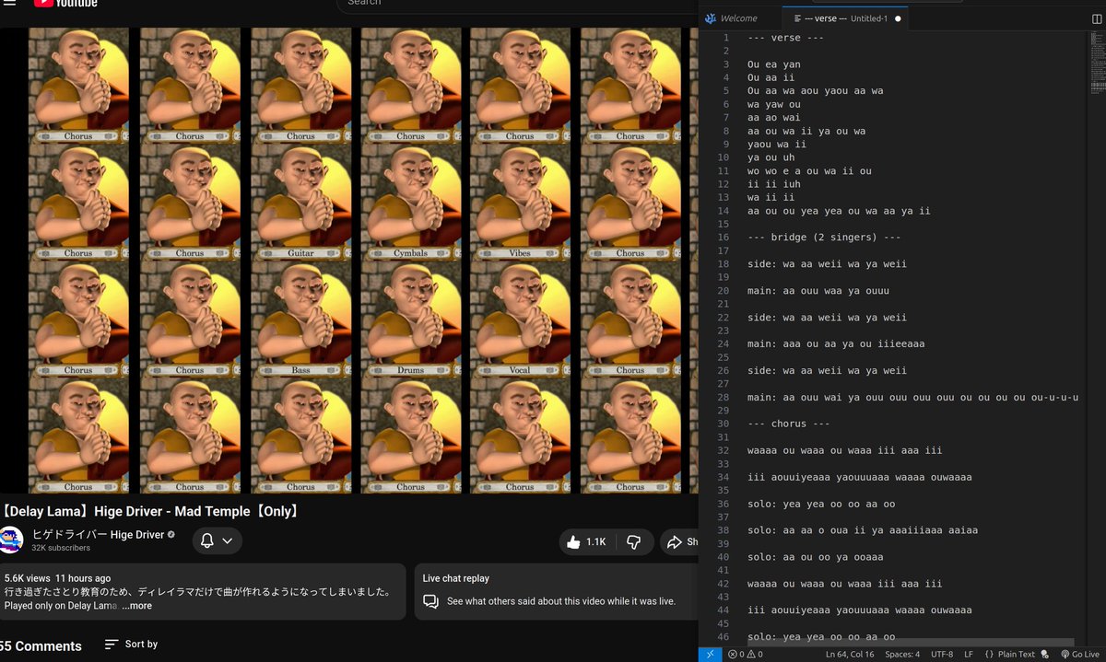Click the 'main: aa ouu waa ya ouuu' line

pos(818,291)
